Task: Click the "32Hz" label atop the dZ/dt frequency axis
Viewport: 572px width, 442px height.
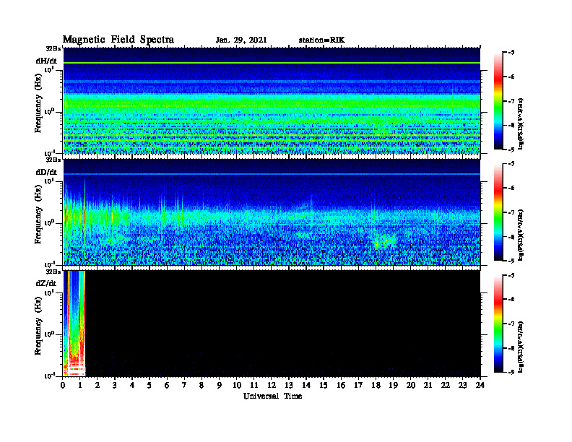Action: click(53, 272)
